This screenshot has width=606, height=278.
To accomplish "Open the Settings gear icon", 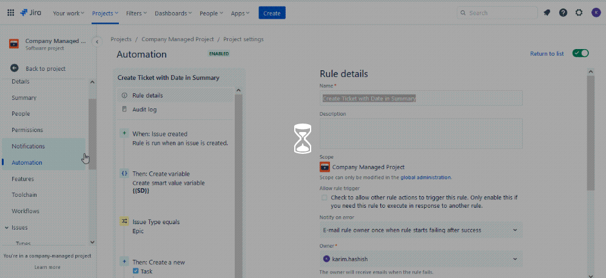I will (579, 13).
